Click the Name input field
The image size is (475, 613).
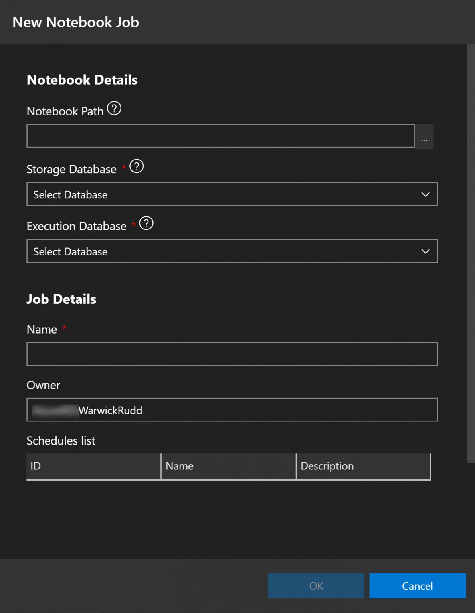pyautogui.click(x=232, y=353)
